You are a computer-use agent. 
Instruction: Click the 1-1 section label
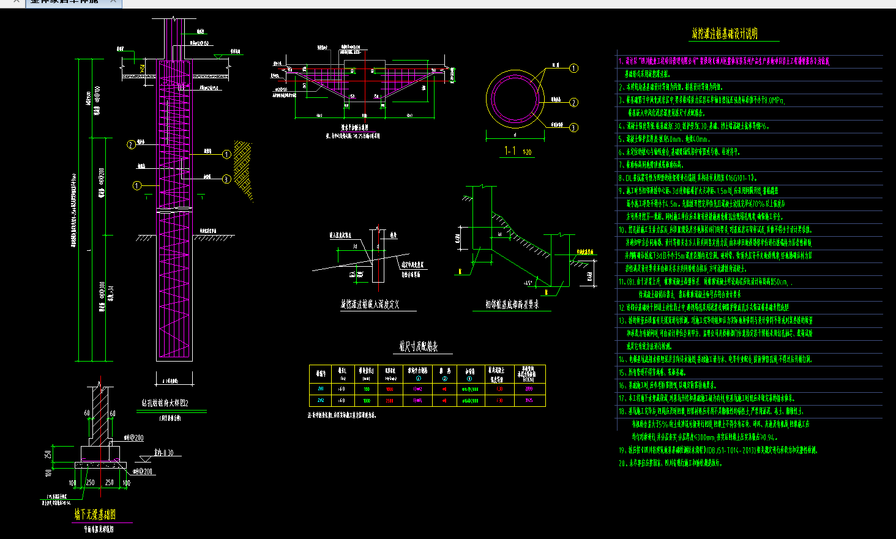510,151
